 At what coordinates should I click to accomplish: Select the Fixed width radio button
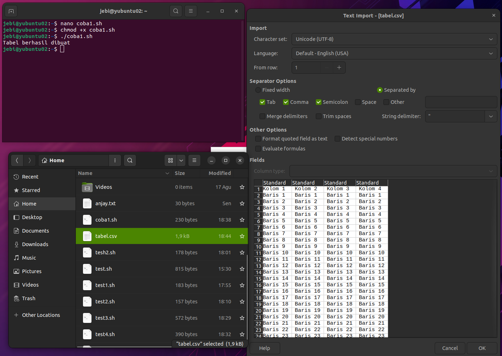click(x=258, y=90)
